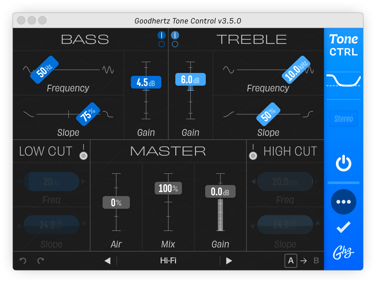This screenshot has height=283, width=376.
Task: Click the Tone CTRL plugin title
Action: point(343,45)
